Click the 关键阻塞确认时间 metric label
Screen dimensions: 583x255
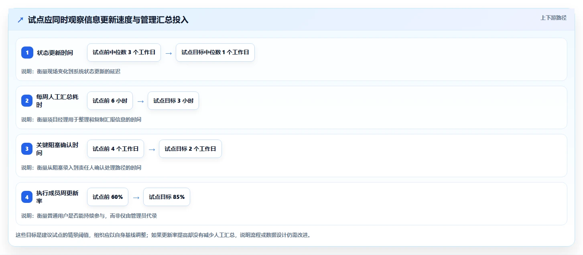click(x=57, y=149)
